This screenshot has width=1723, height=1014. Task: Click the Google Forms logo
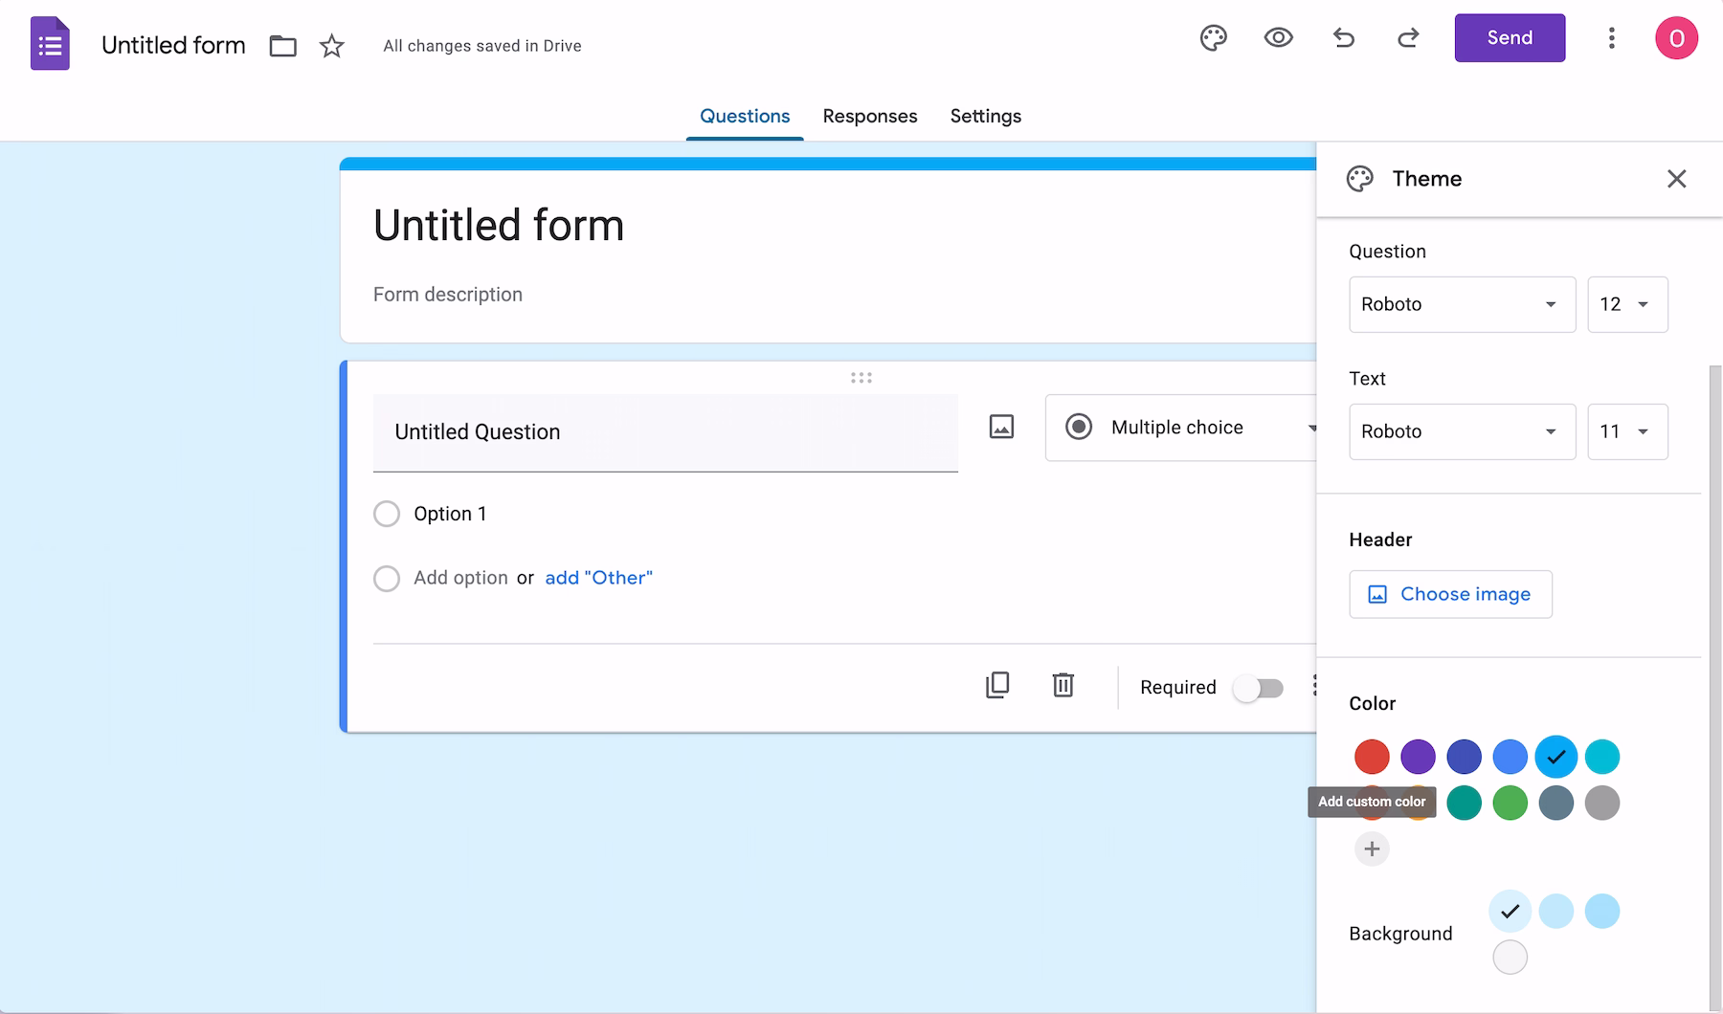50,43
